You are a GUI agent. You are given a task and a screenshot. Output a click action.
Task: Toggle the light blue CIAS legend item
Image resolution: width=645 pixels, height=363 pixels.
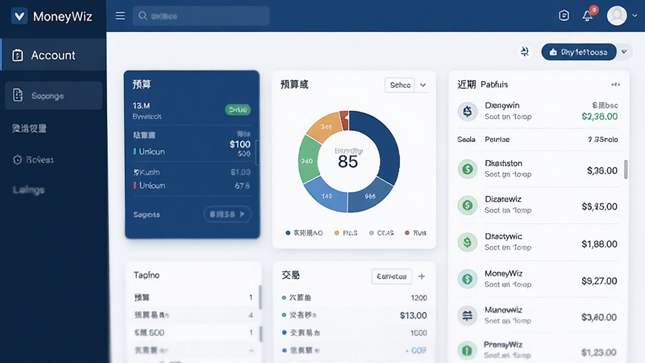click(381, 233)
